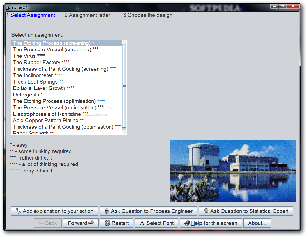Select Truck Leaf Springs assignment

point(67,82)
